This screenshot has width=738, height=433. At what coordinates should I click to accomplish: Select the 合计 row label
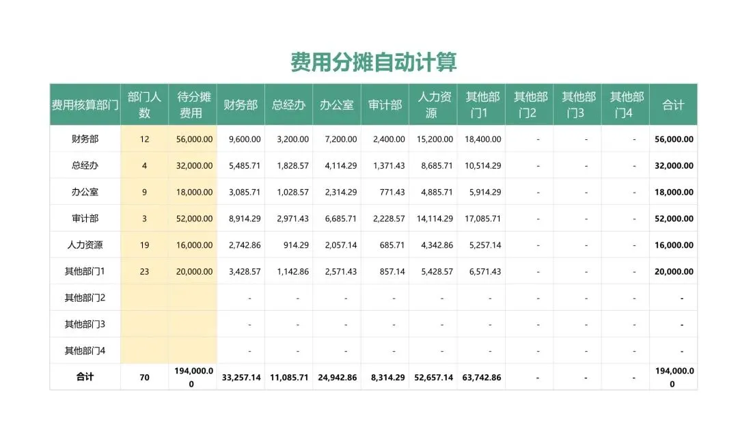tap(85, 376)
